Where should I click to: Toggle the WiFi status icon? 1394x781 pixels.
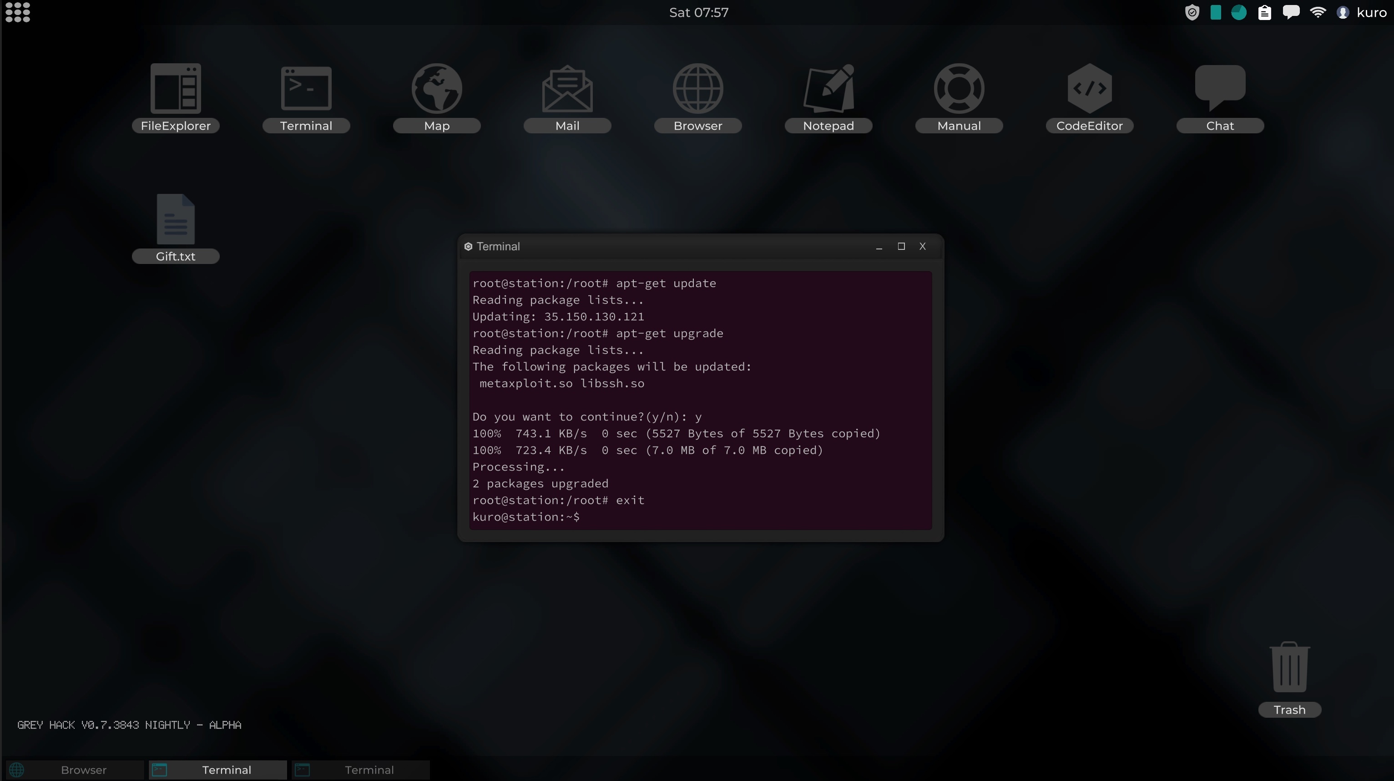(1318, 12)
